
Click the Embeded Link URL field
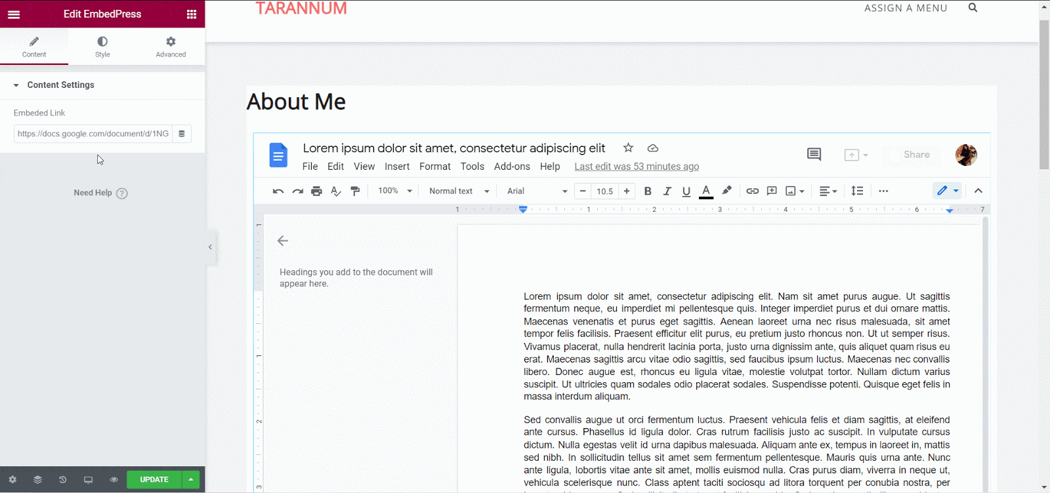(x=93, y=134)
